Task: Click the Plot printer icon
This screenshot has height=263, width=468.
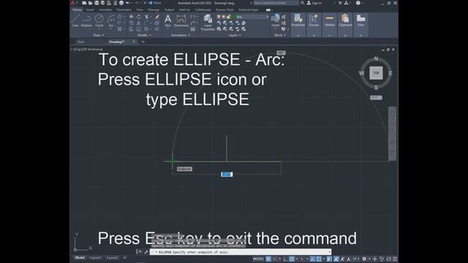Action: tap(121, 3)
